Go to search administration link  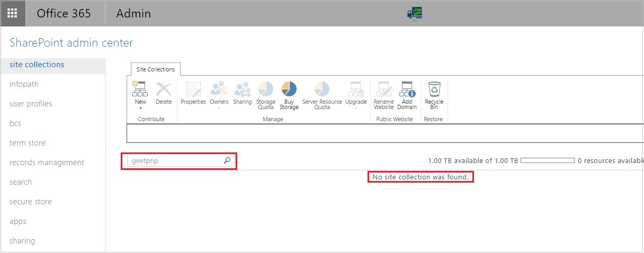pos(21,182)
